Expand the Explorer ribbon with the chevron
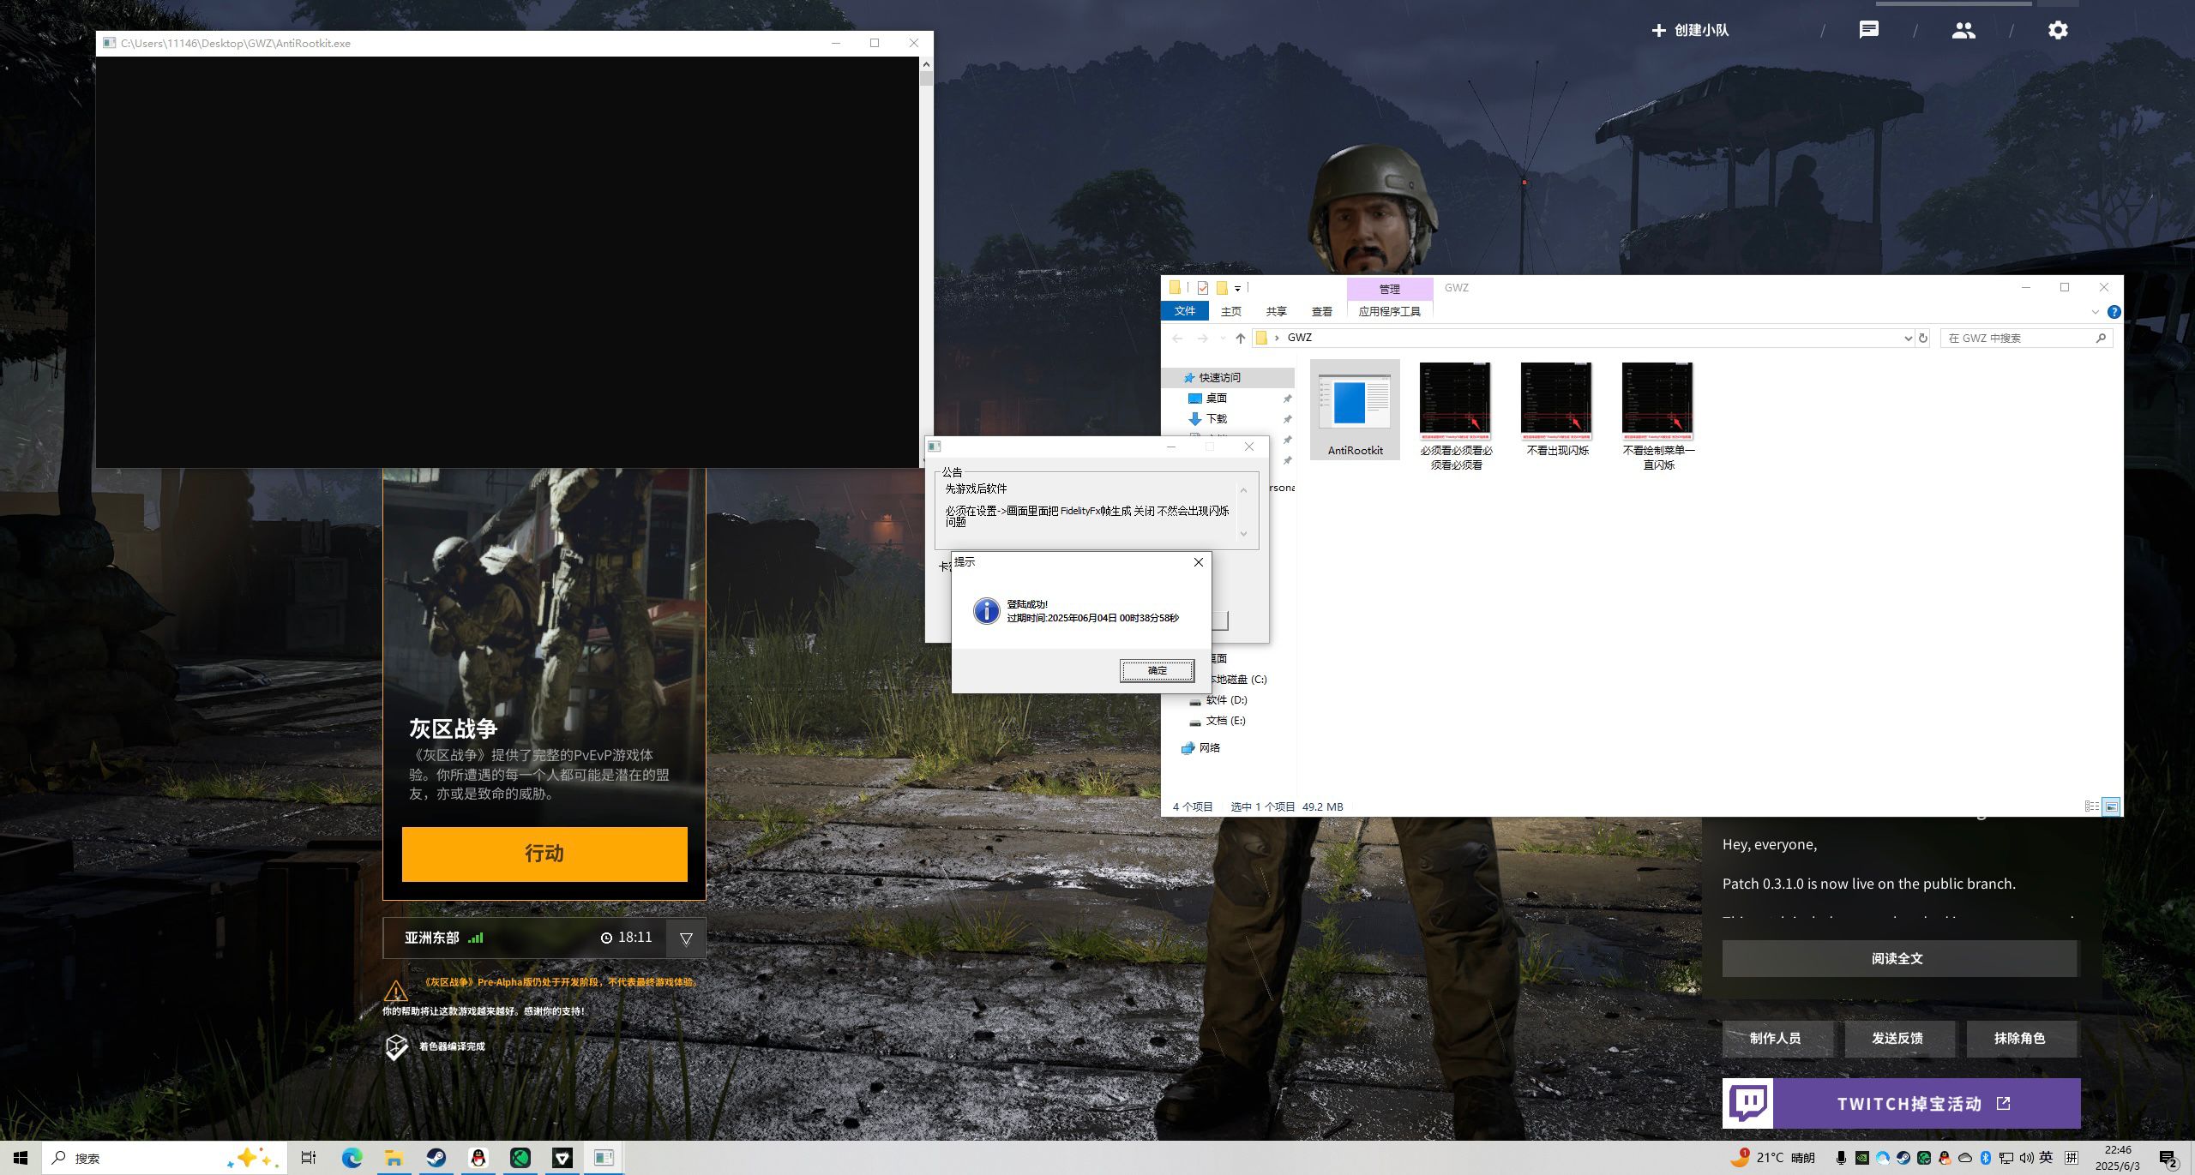This screenshot has width=2195, height=1175. point(2095,311)
